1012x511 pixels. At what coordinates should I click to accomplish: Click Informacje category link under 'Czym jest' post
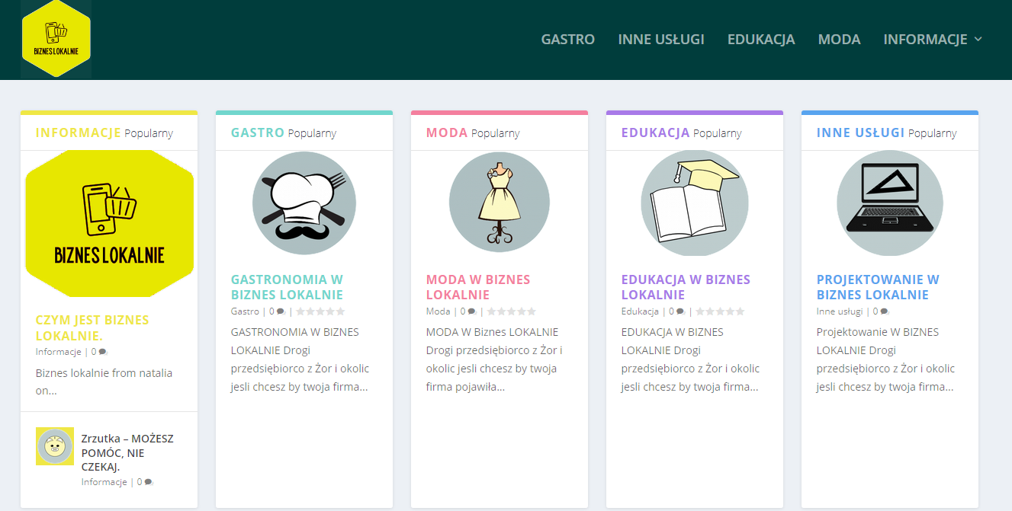point(59,352)
